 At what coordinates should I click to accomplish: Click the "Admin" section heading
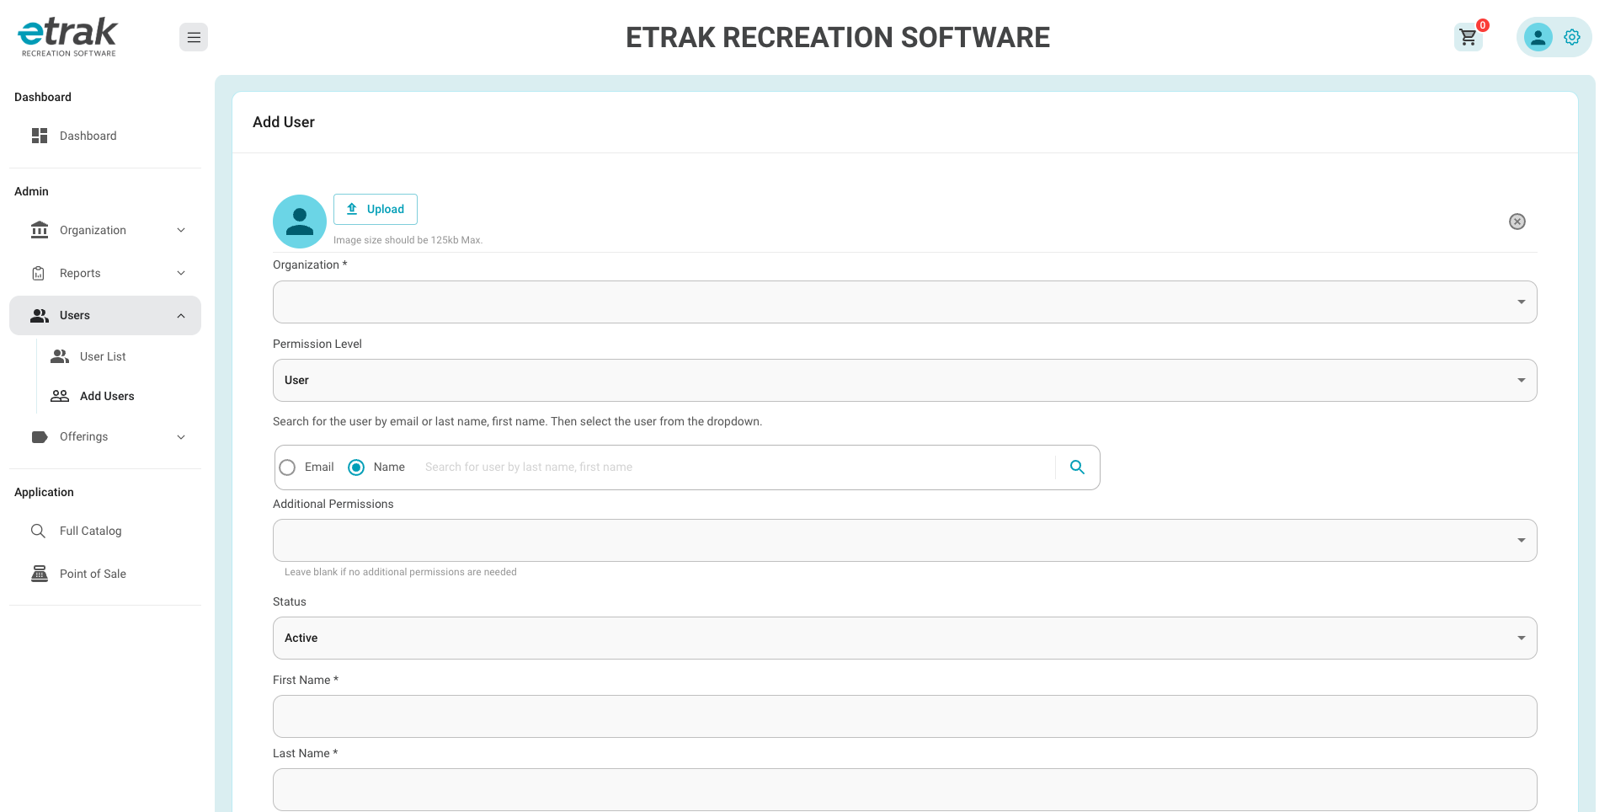point(31,191)
